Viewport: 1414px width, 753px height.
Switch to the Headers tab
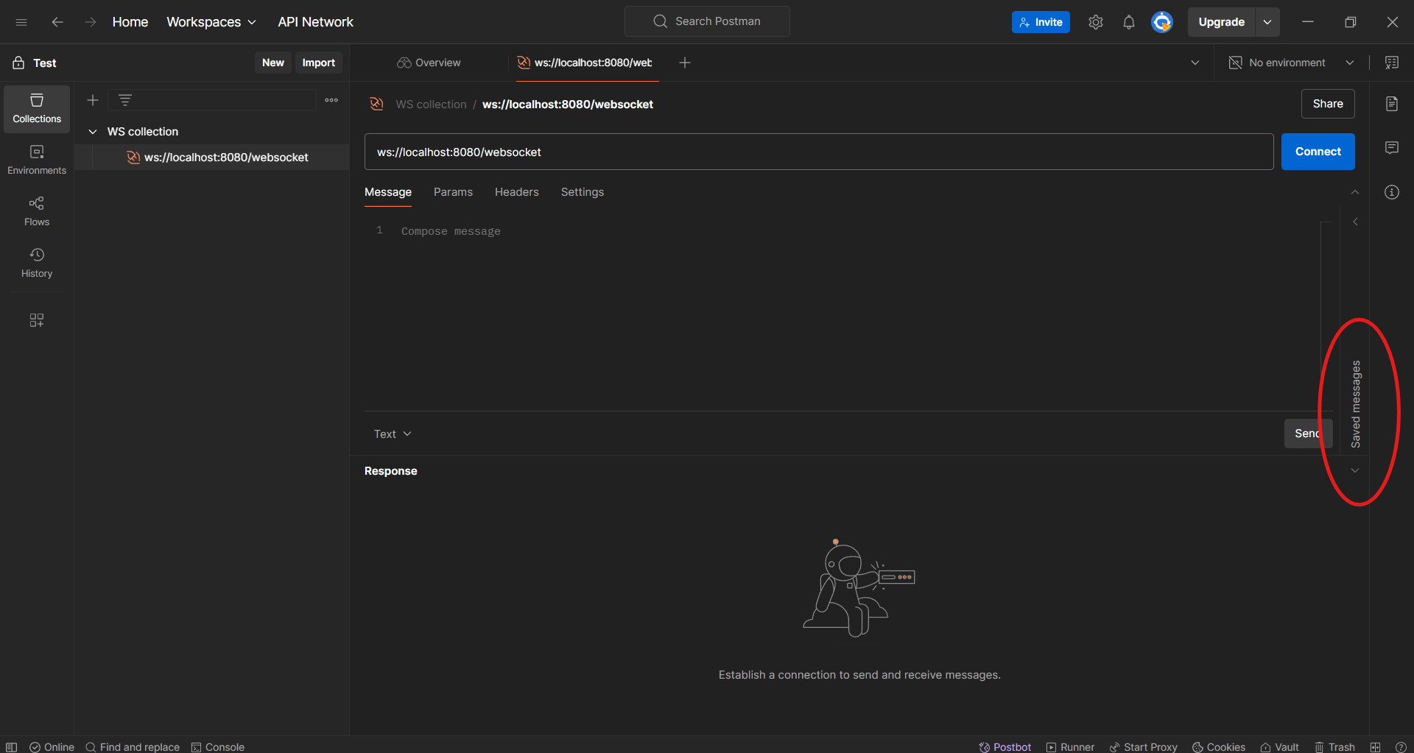click(517, 192)
